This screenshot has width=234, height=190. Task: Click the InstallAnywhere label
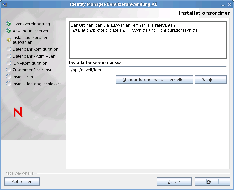[19, 173]
